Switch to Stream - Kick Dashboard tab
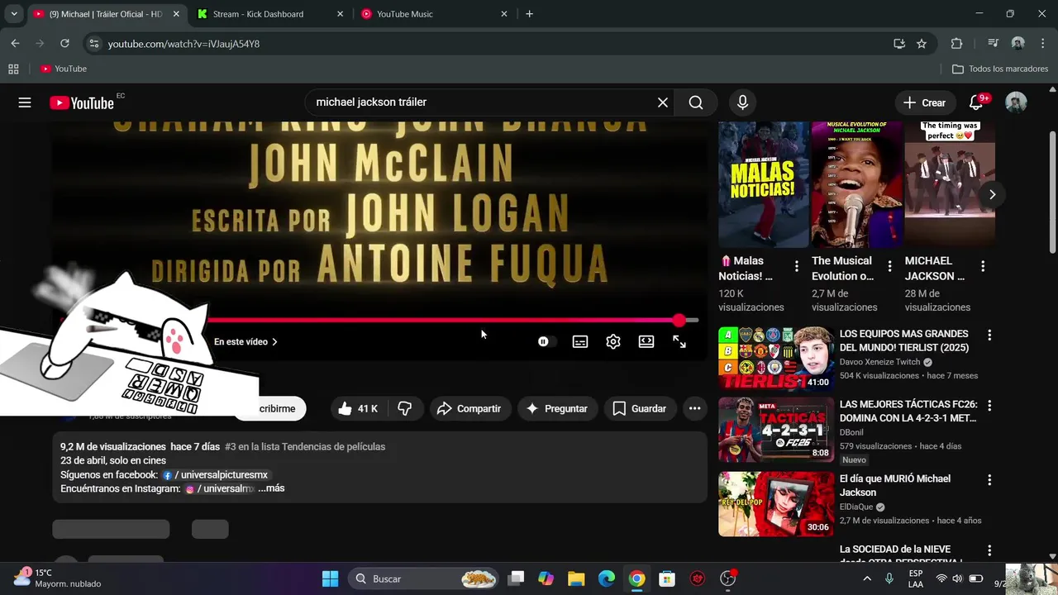The width and height of the screenshot is (1058, 595). tap(271, 14)
